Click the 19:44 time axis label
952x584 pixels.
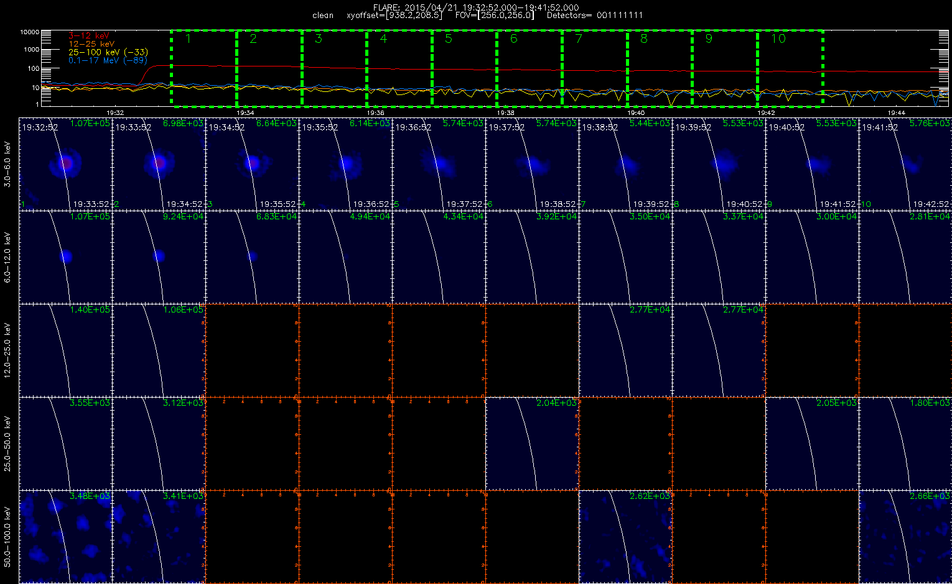point(896,113)
